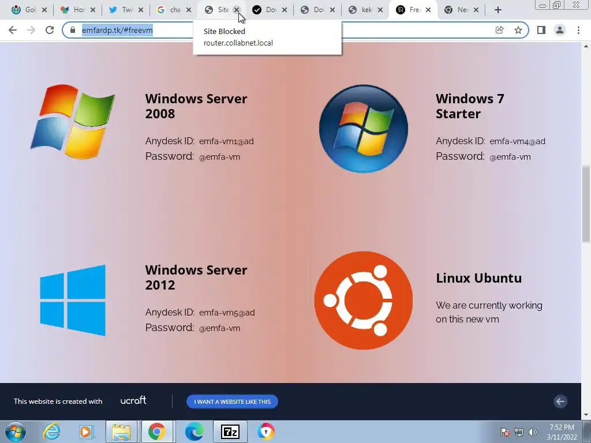The width and height of the screenshot is (591, 443).
Task: Reload the current page
Action: click(x=50, y=30)
